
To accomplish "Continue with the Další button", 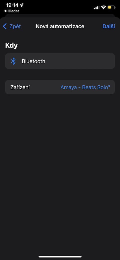I will pos(108,26).
